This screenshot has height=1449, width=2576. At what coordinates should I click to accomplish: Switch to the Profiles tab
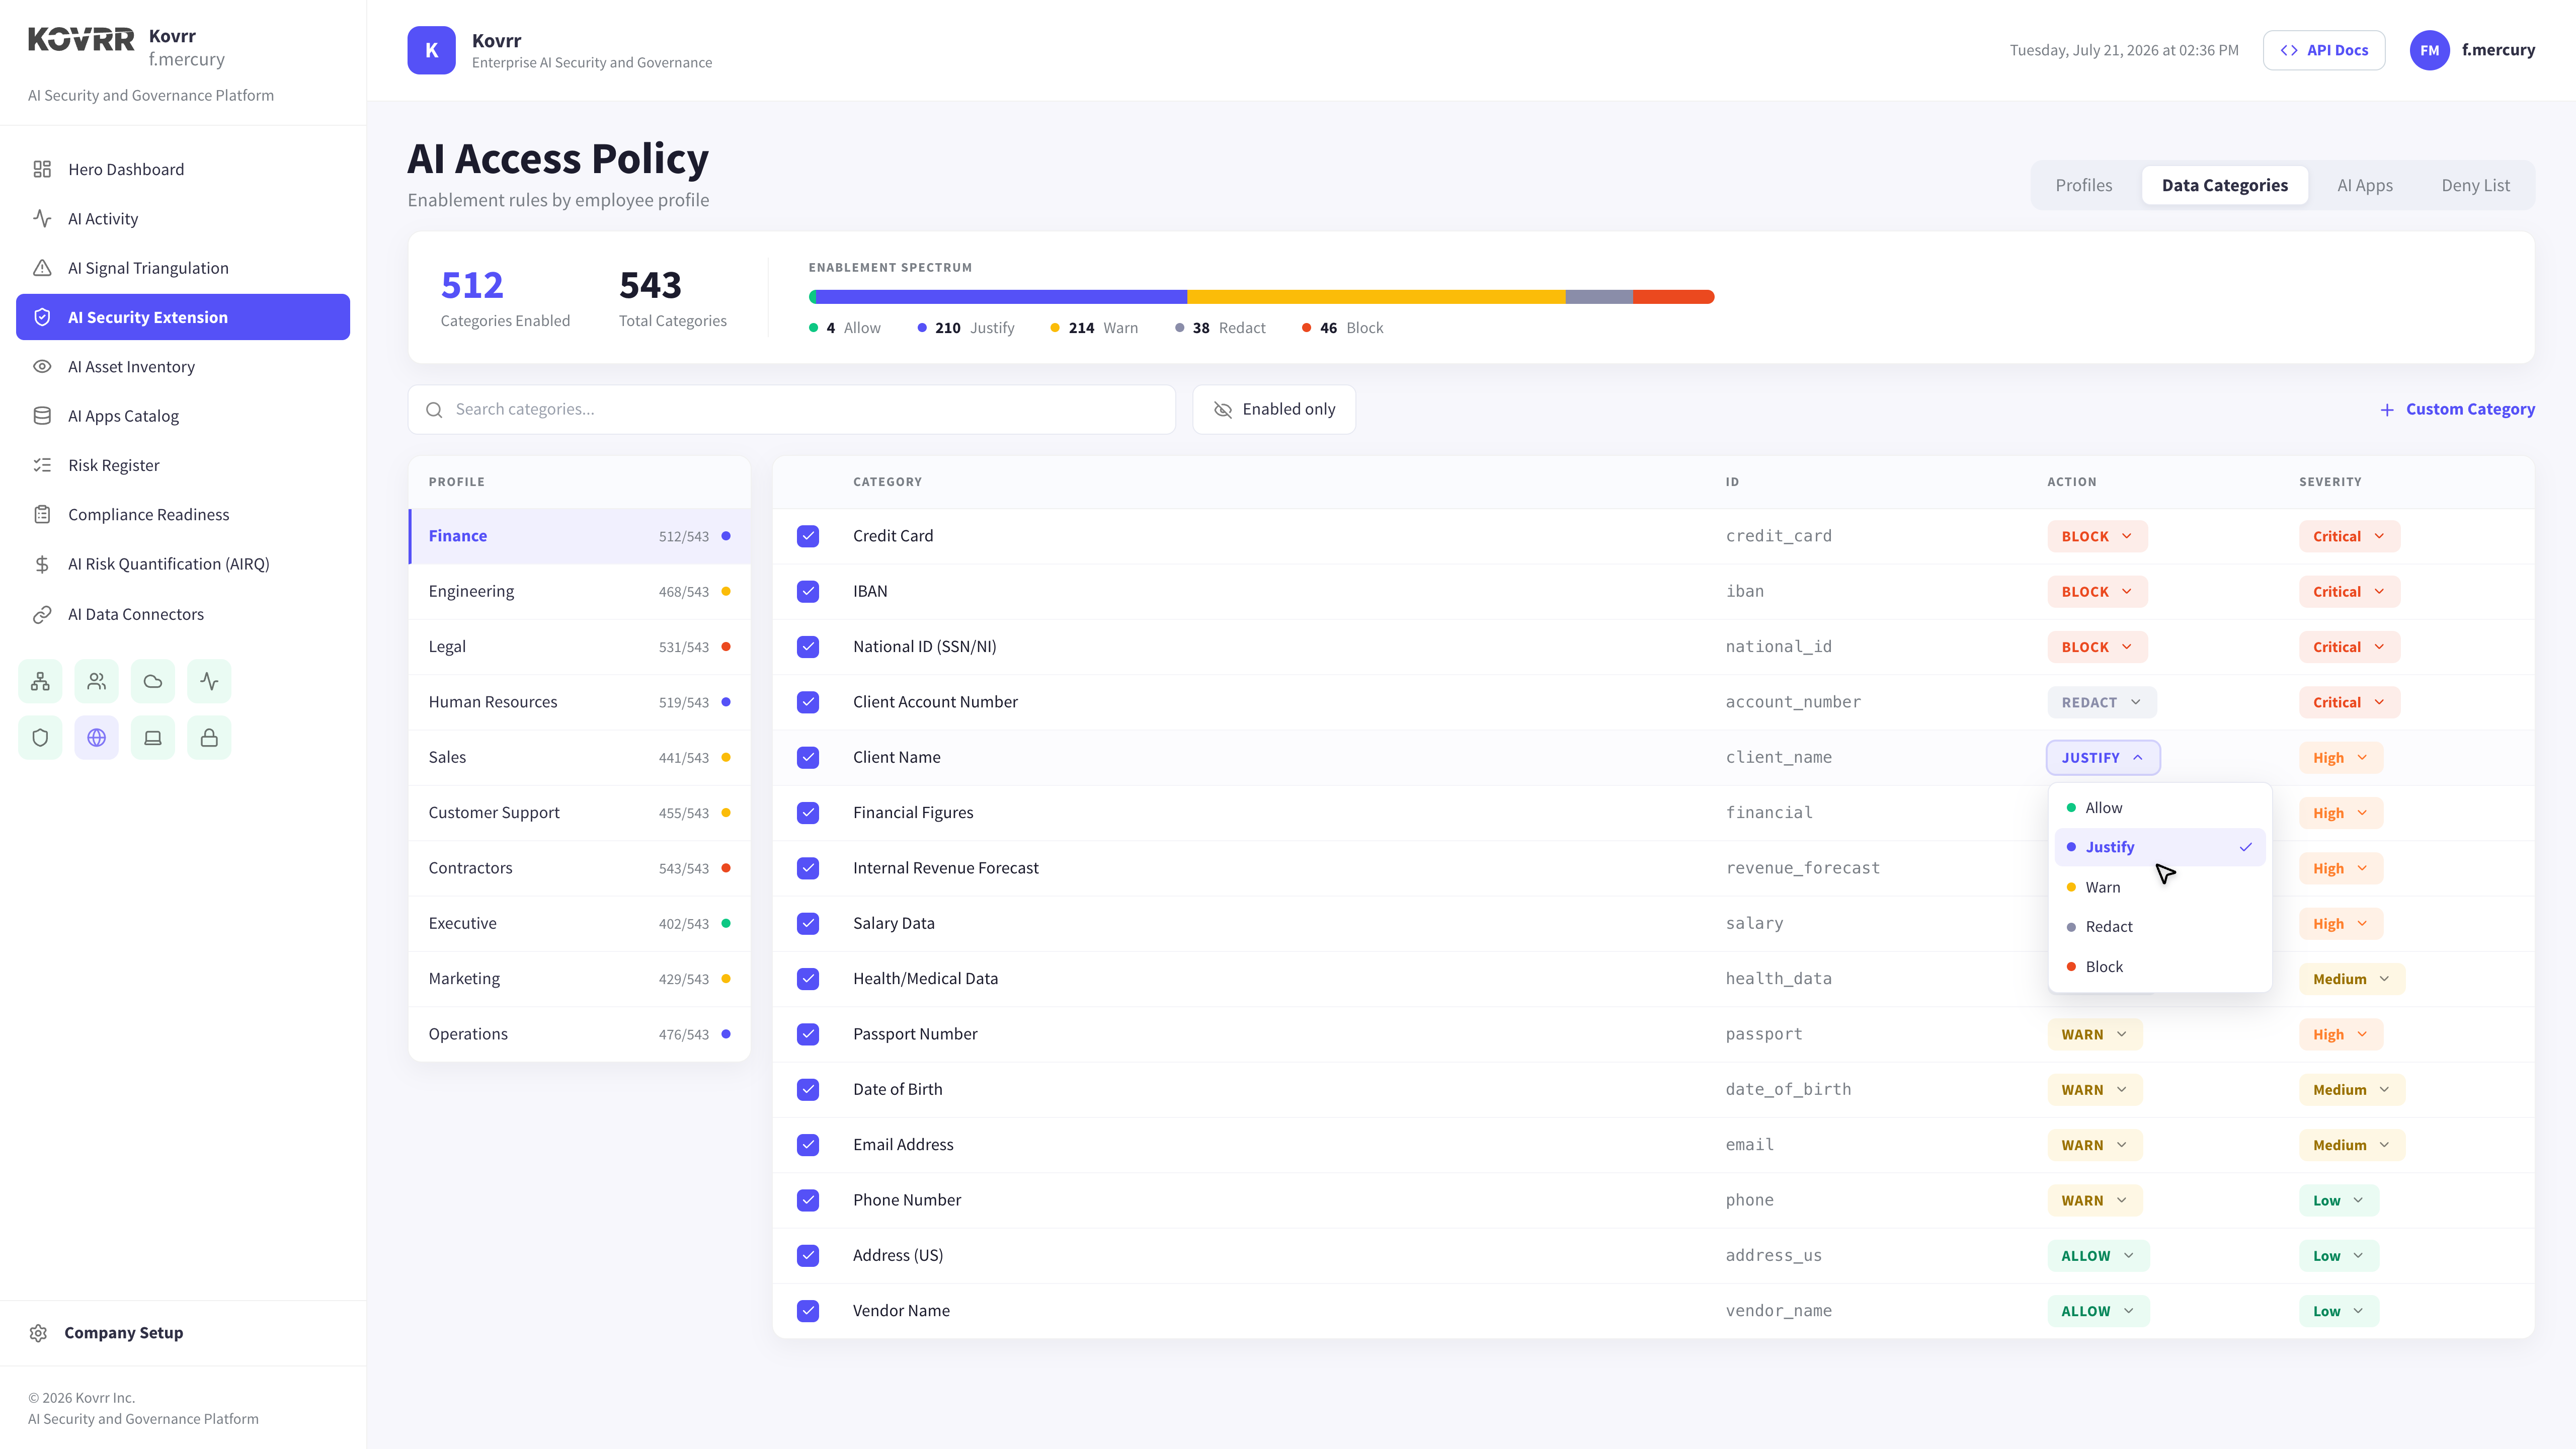point(2084,185)
